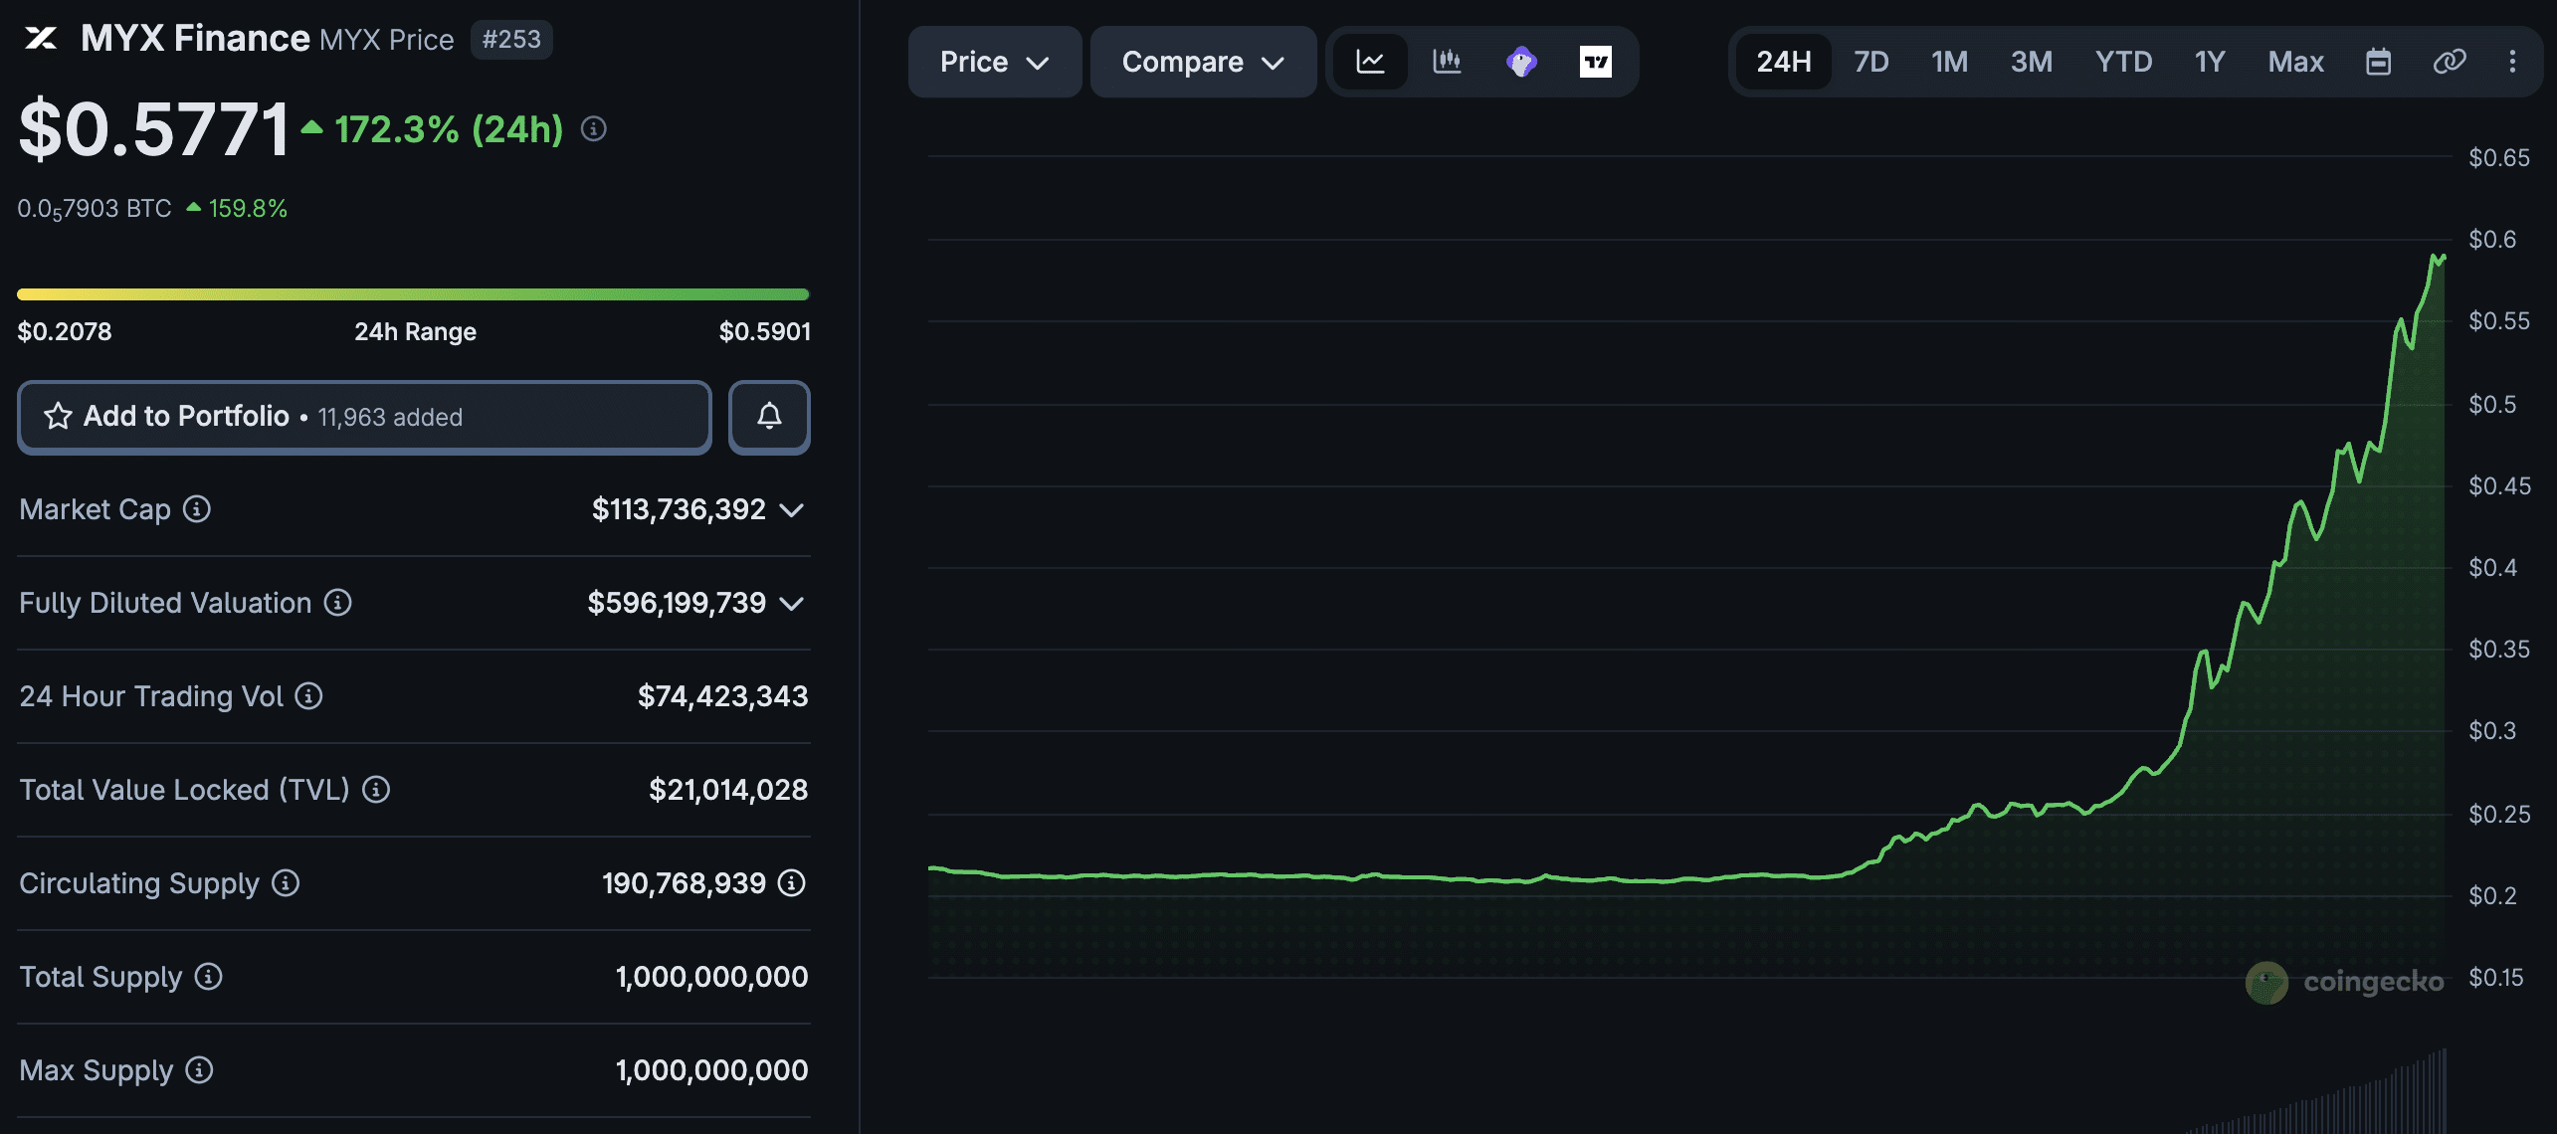Open the calendar date range picker

pos(2378,62)
